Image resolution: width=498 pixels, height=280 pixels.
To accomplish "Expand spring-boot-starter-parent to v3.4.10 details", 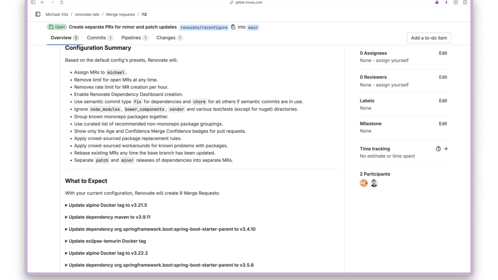I will (160, 229).
